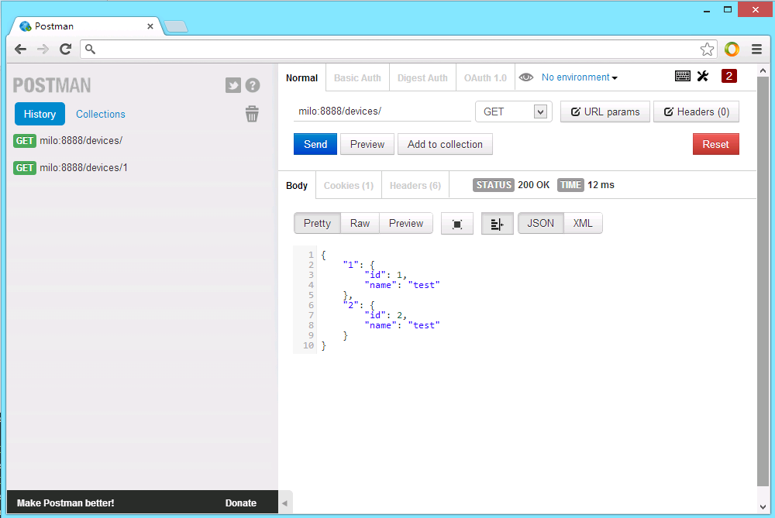The image size is (775, 518).
Task: Choose JSON response type
Action: (x=540, y=223)
